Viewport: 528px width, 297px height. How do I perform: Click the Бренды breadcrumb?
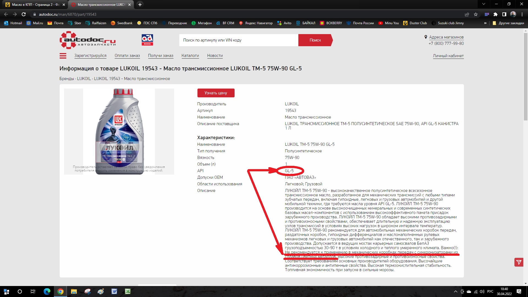67,79
